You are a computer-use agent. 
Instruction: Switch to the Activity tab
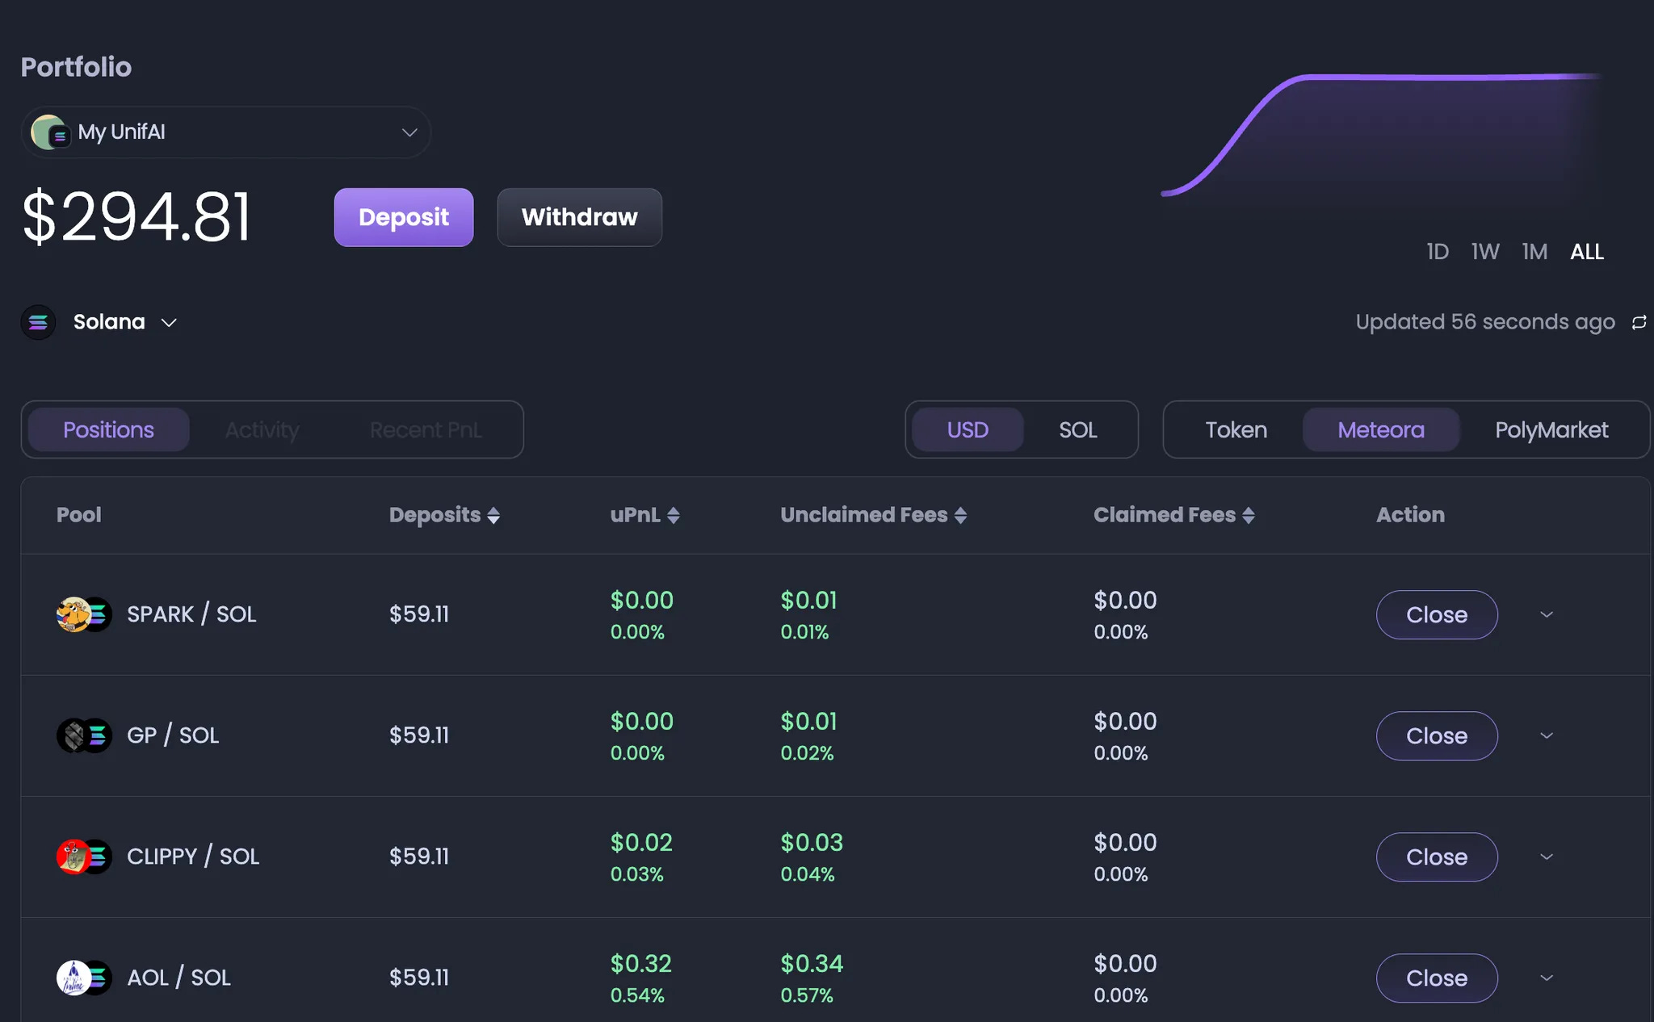click(262, 430)
